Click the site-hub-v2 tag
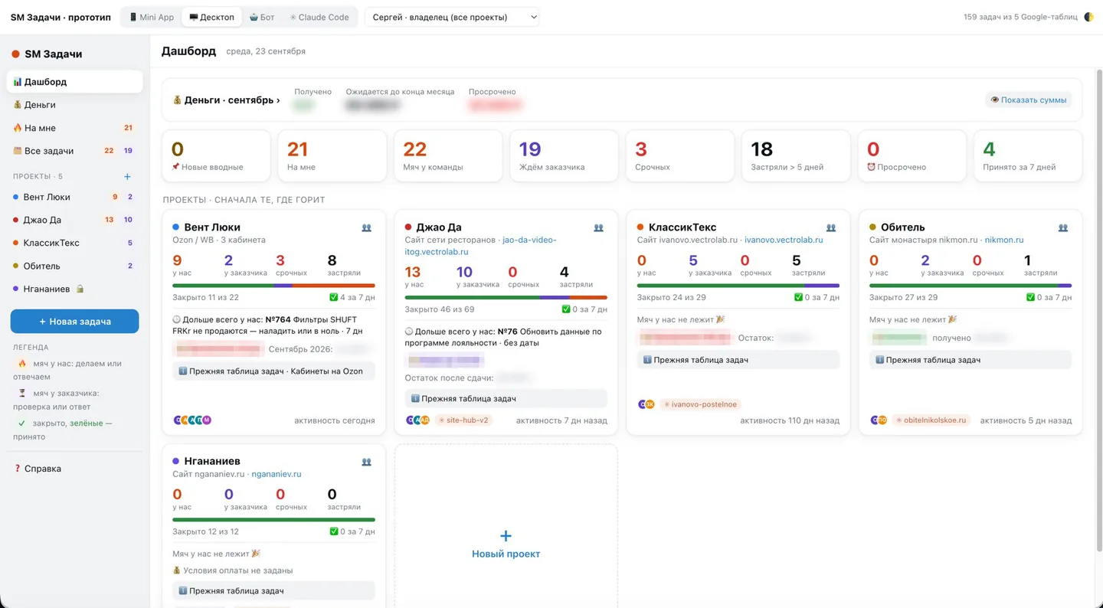Viewport: 1103px width, 608px height. (463, 420)
